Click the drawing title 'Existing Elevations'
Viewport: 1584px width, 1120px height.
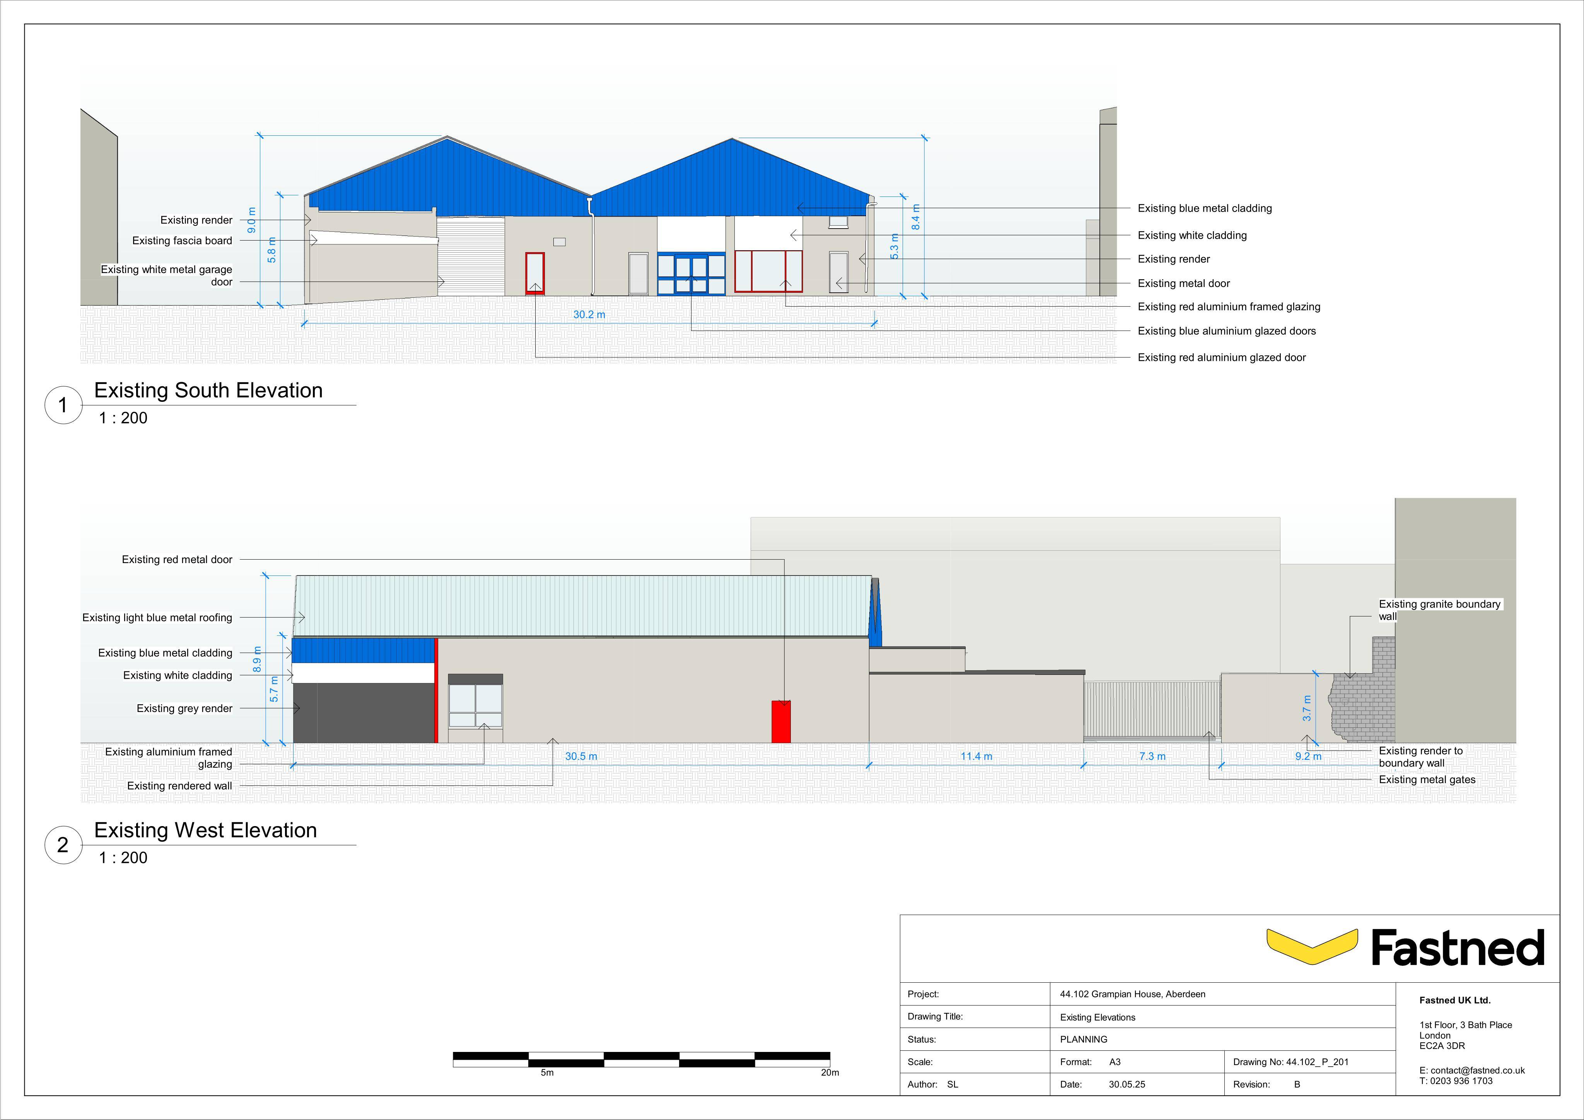click(1097, 1017)
